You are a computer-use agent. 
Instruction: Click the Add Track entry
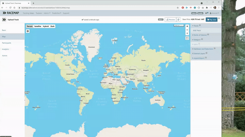[197, 31]
